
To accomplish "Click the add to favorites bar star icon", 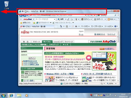I will click(x=34, y=23).
